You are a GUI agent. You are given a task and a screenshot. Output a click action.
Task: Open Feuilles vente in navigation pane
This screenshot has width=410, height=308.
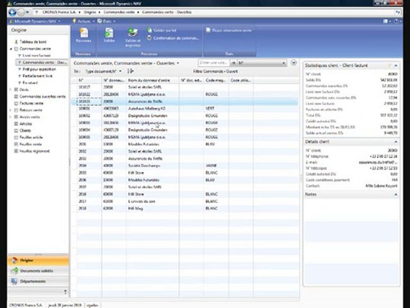tap(31, 144)
